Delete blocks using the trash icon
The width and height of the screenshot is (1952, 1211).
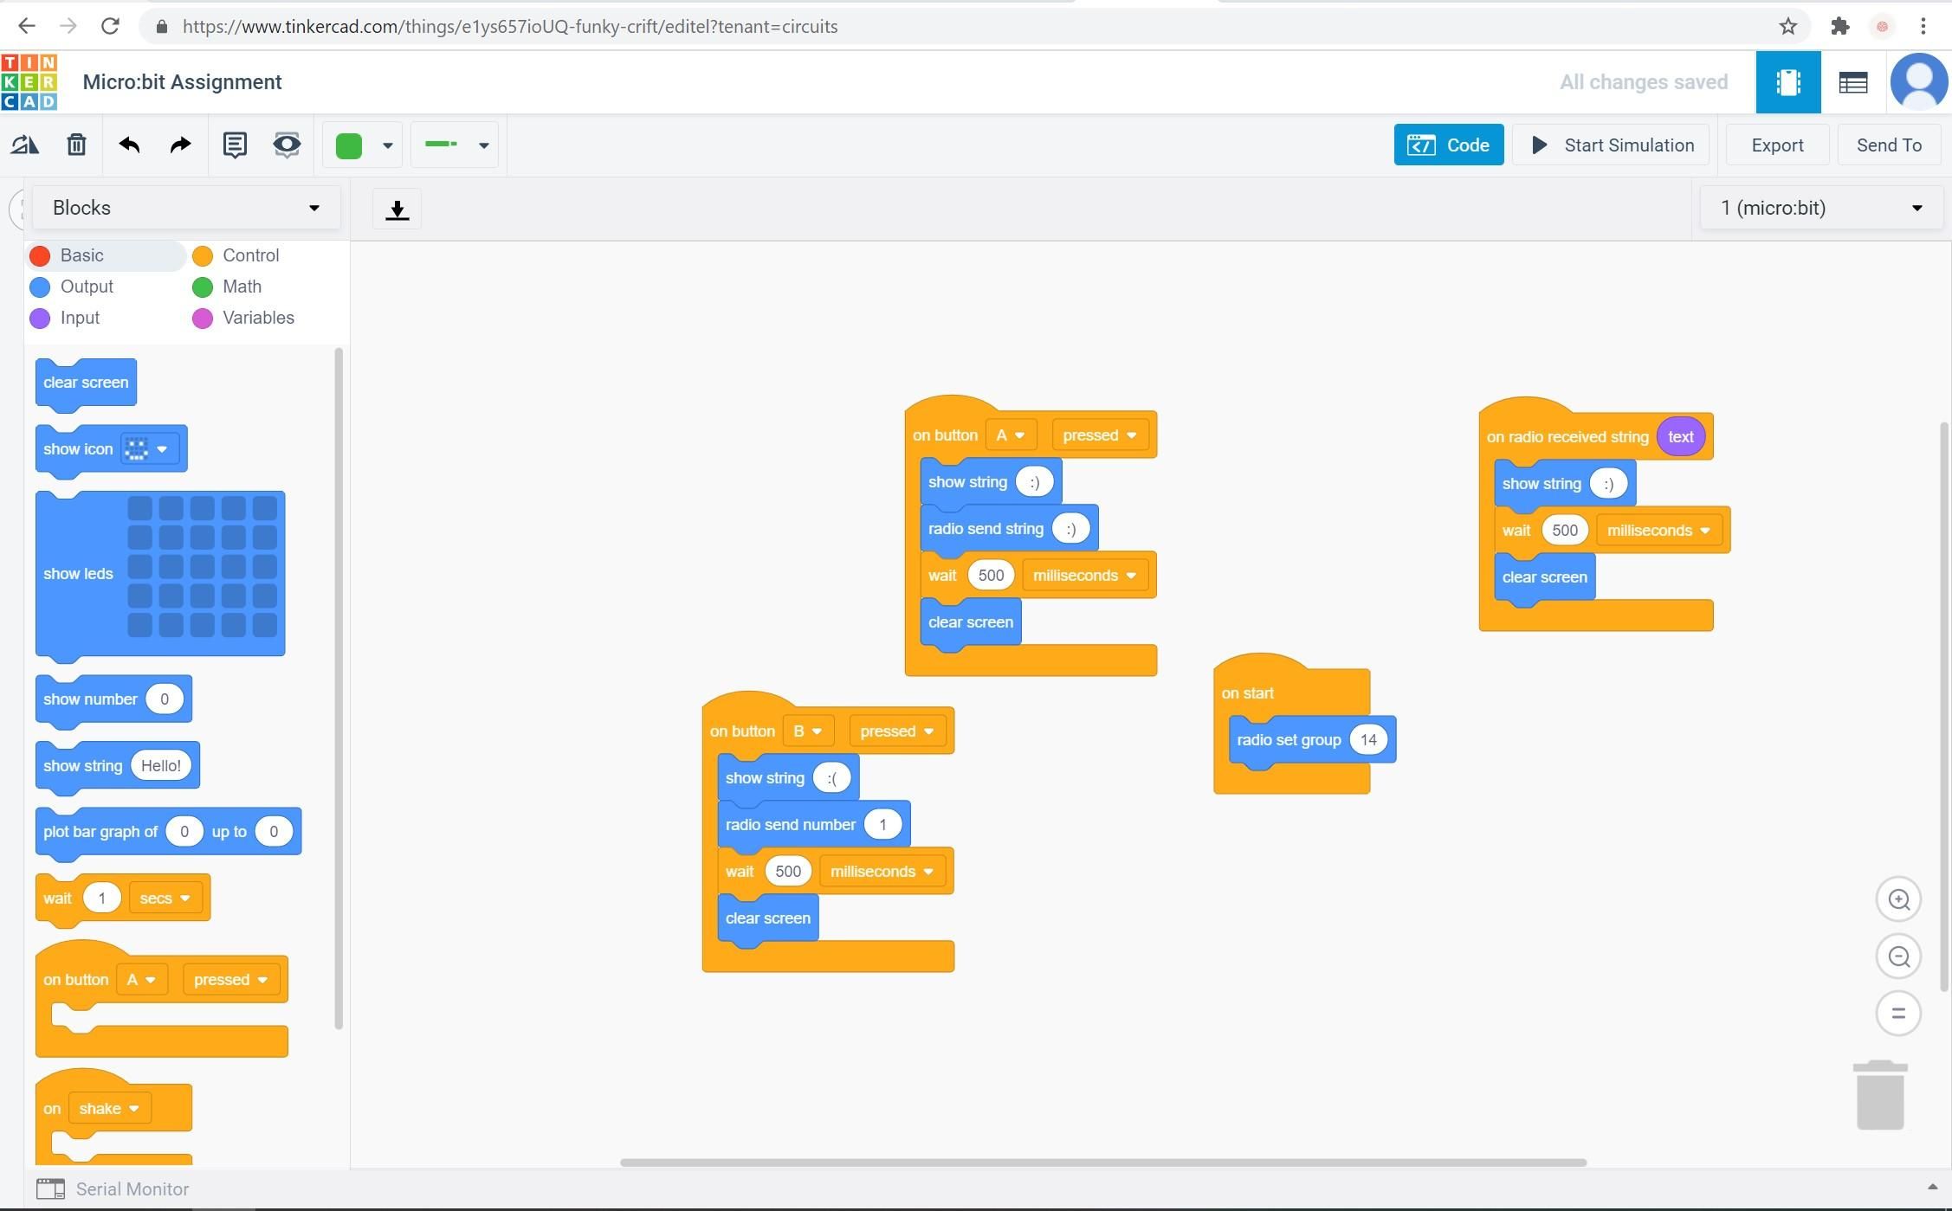pos(76,145)
